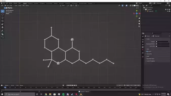Open the Object properties tab icon
The width and height of the screenshot is (171, 96).
[x=143, y=53]
